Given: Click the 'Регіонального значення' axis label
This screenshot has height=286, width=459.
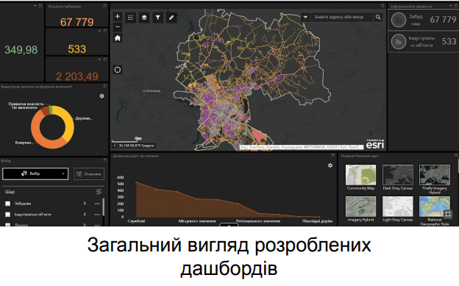Looking at the screenshot, I should click(258, 221).
